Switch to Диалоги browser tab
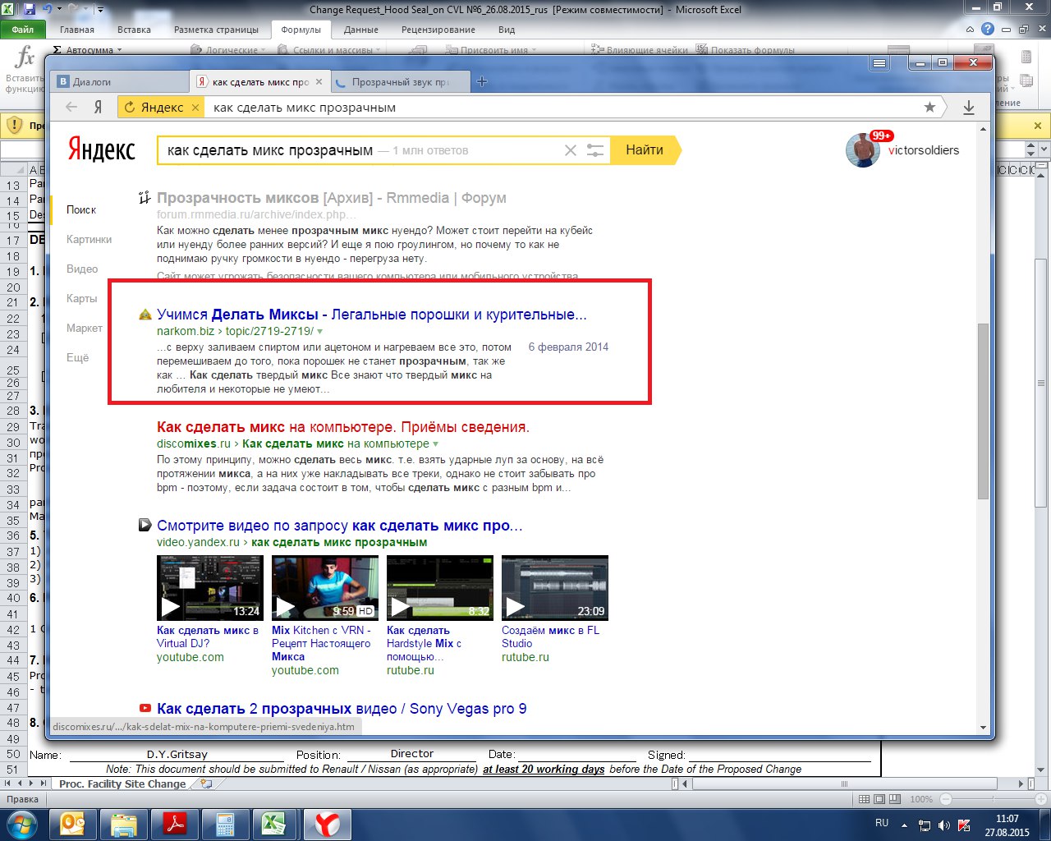The width and height of the screenshot is (1051, 841). (x=121, y=81)
